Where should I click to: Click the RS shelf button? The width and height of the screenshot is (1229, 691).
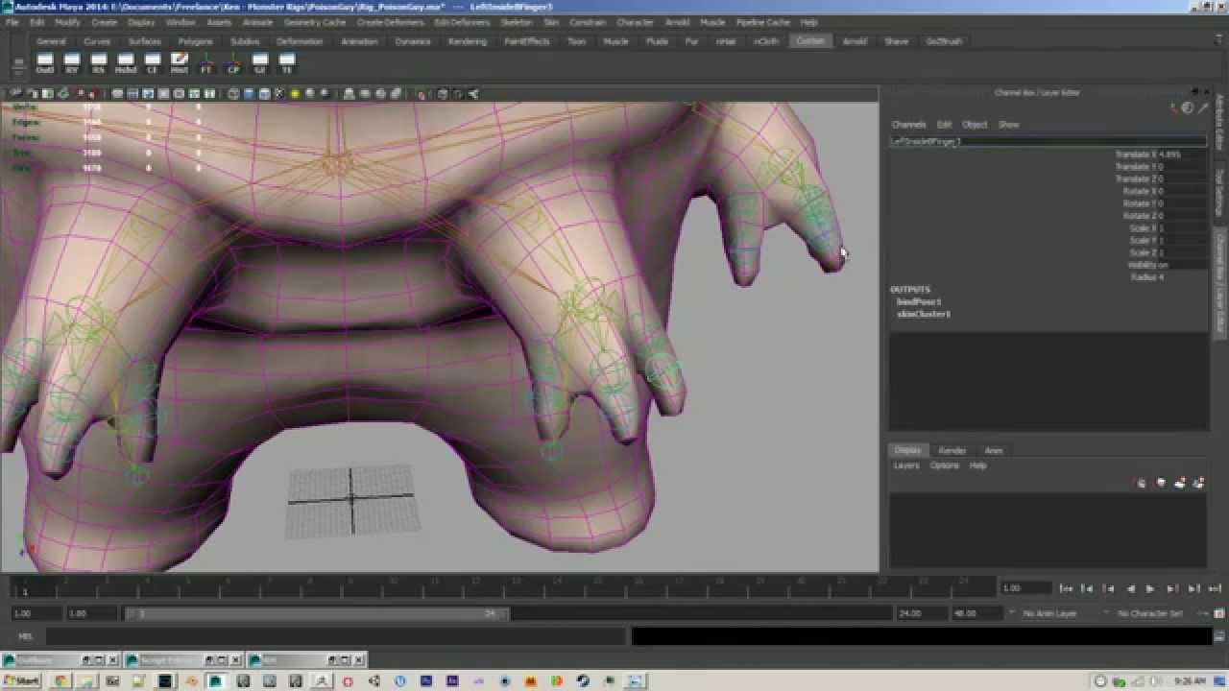[x=98, y=63]
